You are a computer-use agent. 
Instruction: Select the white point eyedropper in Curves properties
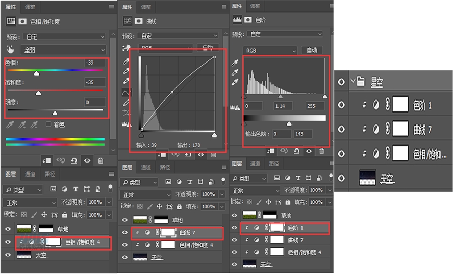click(126, 81)
